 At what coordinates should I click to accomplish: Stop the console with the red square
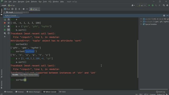[x=5, y=23]
